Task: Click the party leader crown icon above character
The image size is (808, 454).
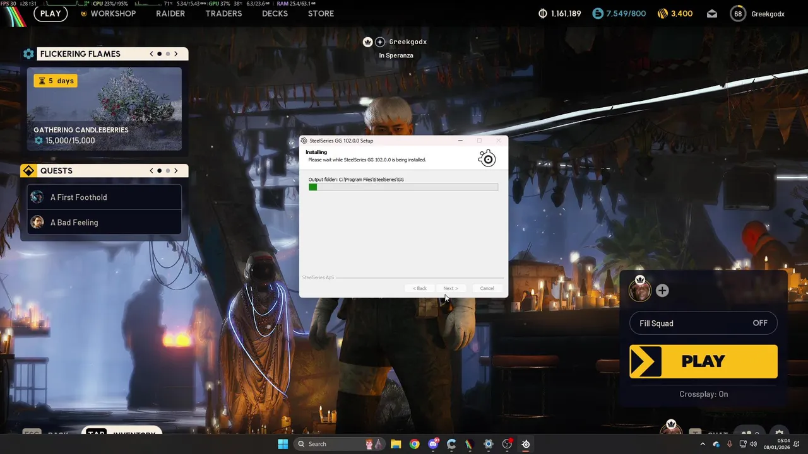Action: (368, 42)
